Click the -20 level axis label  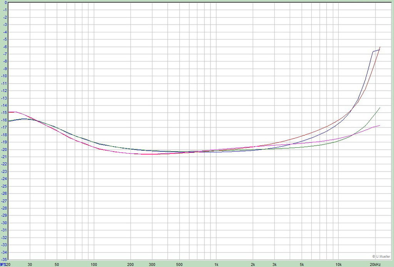(x=4, y=149)
